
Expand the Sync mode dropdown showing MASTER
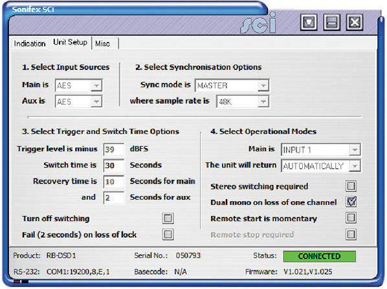tap(232, 85)
